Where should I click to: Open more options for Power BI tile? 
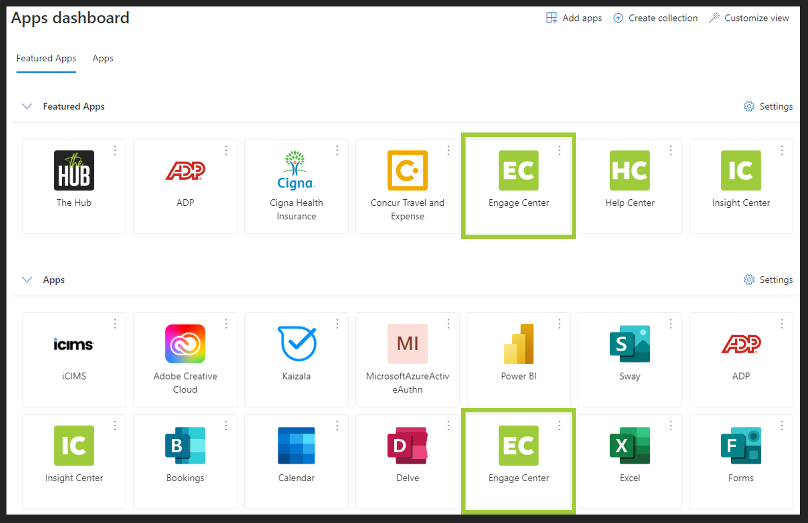[560, 324]
